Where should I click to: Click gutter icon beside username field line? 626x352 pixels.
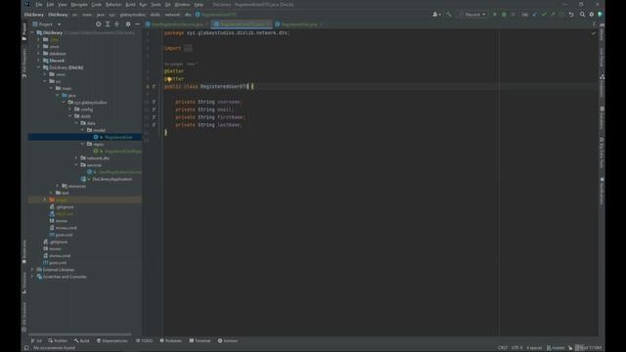[154, 102]
